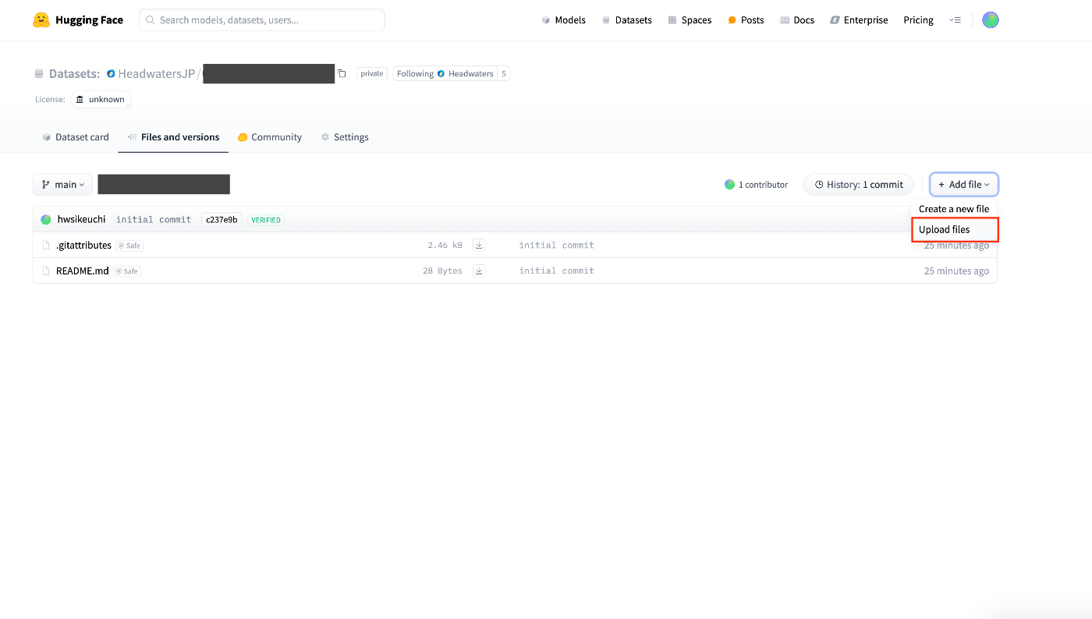This screenshot has width=1092, height=619.
Task: Open the Community tab
Action: [269, 137]
